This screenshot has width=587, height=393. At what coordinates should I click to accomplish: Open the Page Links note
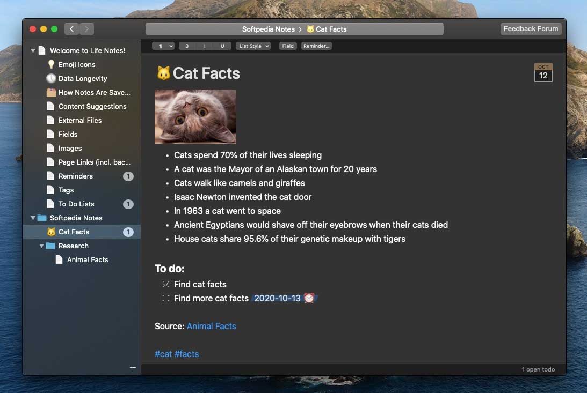[82, 162]
